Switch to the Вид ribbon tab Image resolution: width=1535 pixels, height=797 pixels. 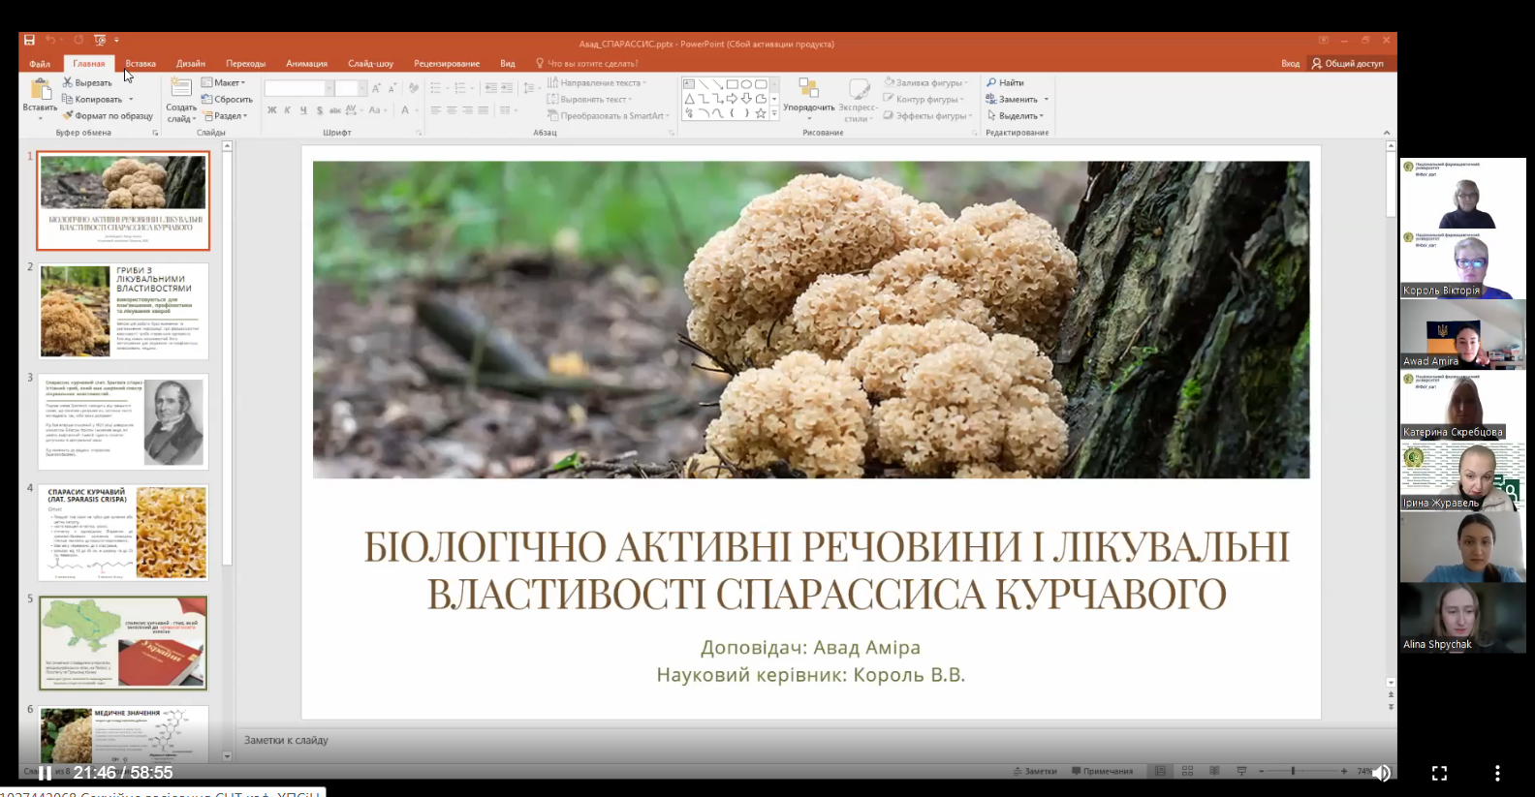click(508, 64)
